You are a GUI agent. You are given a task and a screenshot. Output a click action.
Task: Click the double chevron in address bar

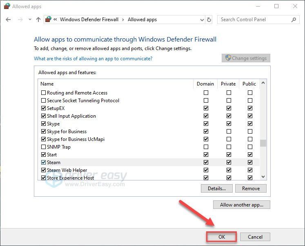pos(55,20)
